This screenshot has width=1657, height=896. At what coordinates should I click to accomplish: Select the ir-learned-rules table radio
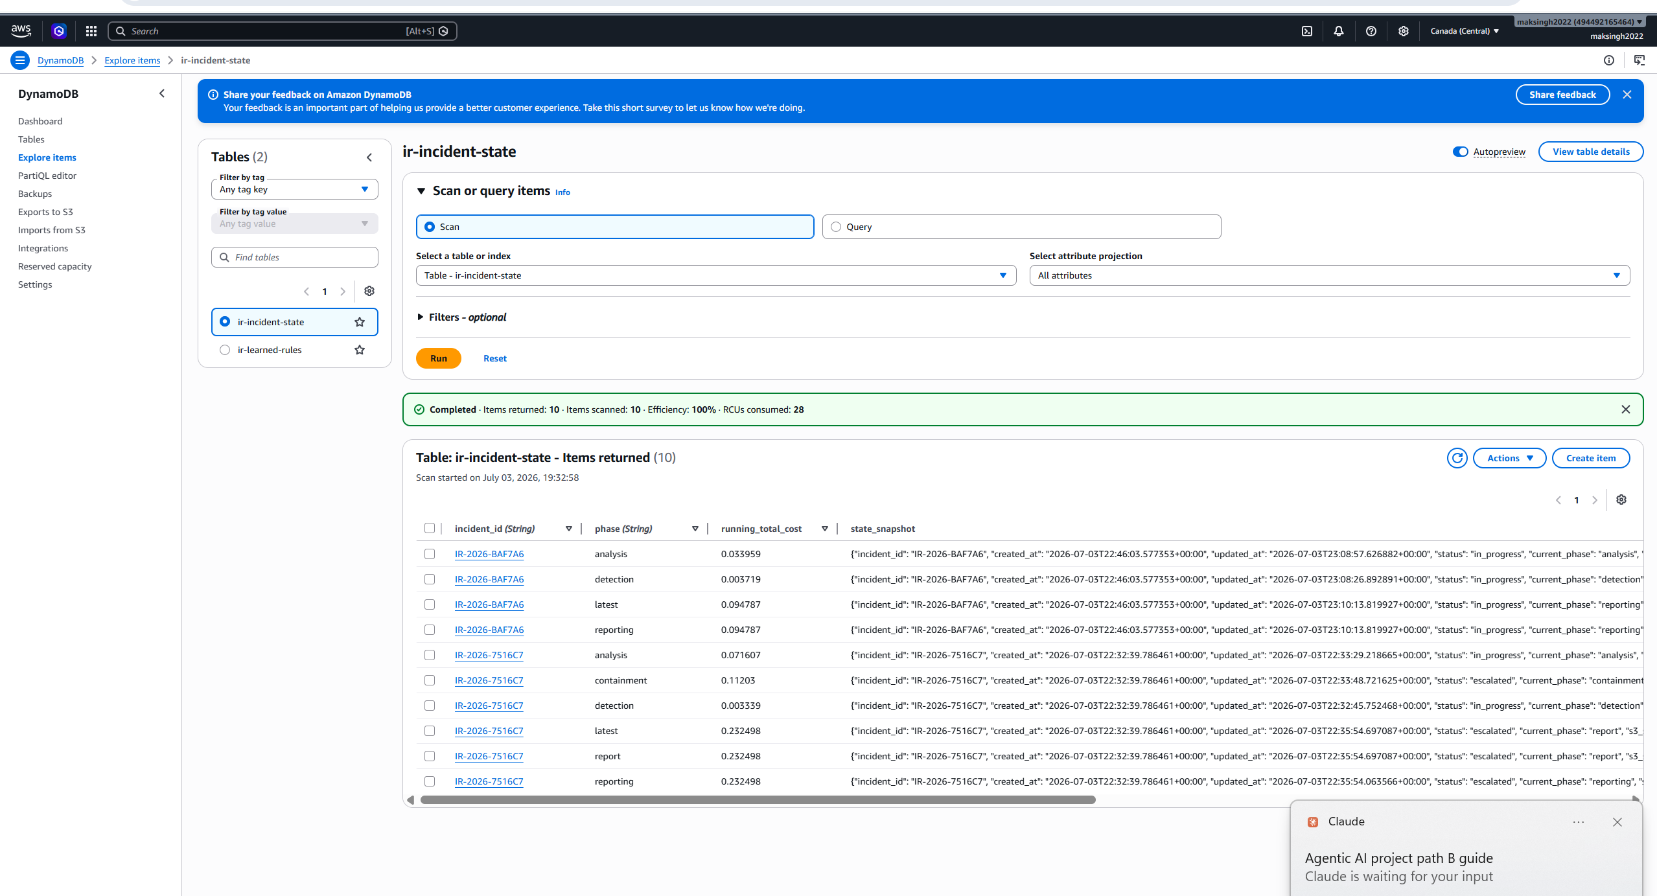[x=225, y=350]
